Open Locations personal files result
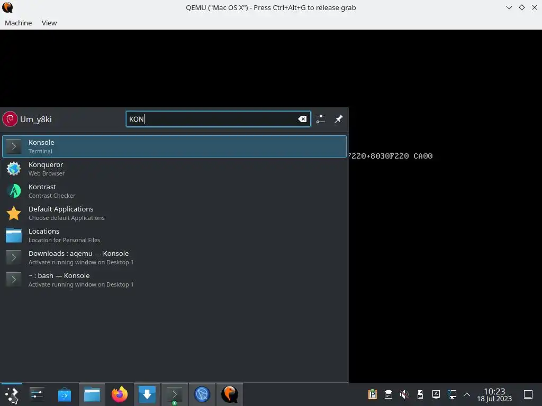The width and height of the screenshot is (542, 406). coord(174,235)
